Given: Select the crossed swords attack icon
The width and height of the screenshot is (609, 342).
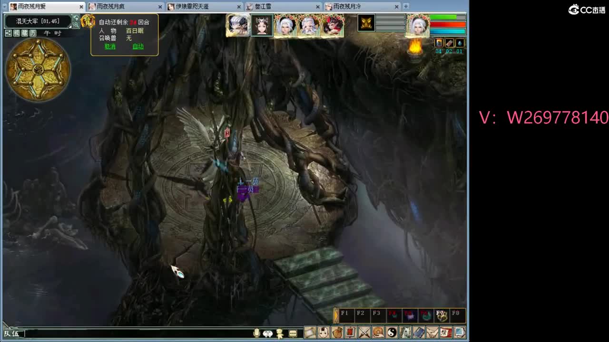Looking at the screenshot, I should 364,332.
